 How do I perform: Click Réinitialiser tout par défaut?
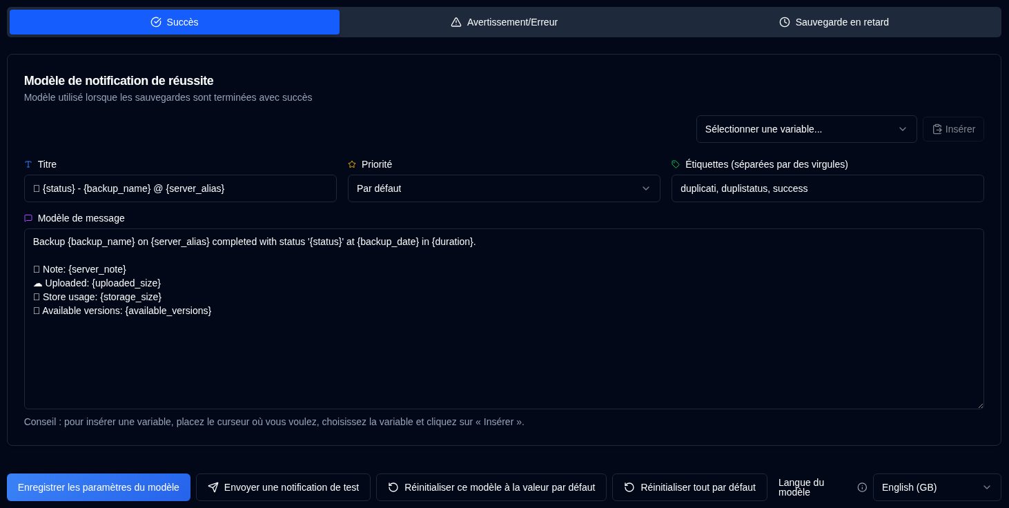click(689, 487)
